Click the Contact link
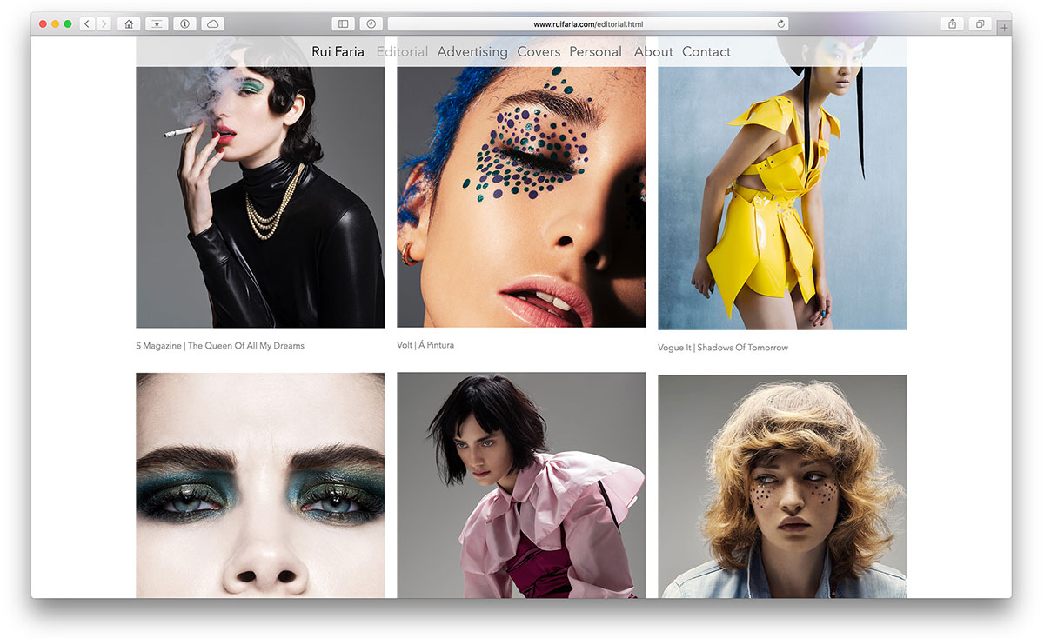Screen dimensions: 1044x638 click(706, 52)
